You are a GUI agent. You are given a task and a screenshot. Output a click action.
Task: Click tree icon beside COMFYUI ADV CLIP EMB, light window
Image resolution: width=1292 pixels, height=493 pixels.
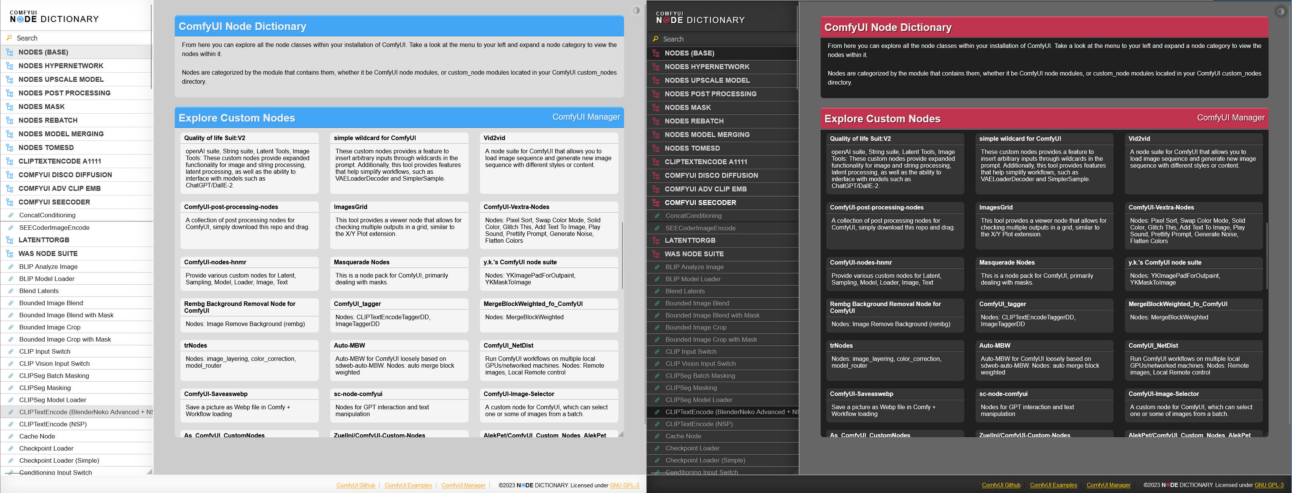9,189
